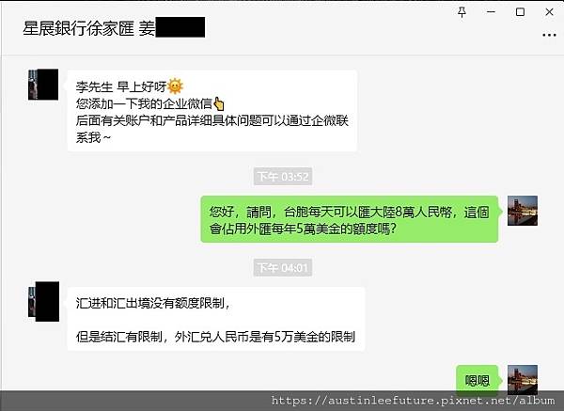Pin the chat window on top
The height and width of the screenshot is (411, 564).
coord(462,12)
